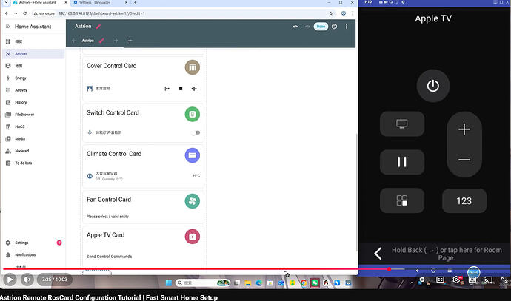Viewport: 511px width, 301px height.
Task: Open the Windows Start menu
Action: 169,283
